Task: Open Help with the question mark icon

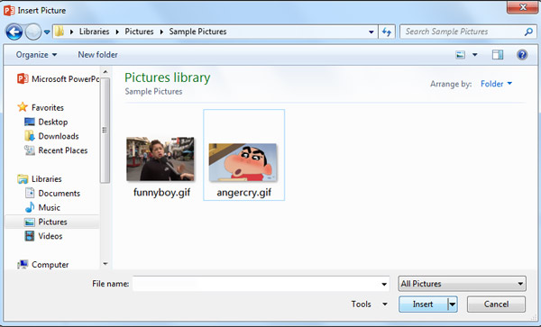Action: point(522,54)
